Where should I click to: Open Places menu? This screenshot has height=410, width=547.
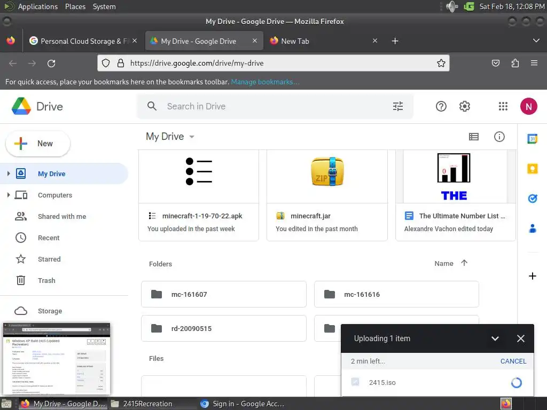click(75, 6)
